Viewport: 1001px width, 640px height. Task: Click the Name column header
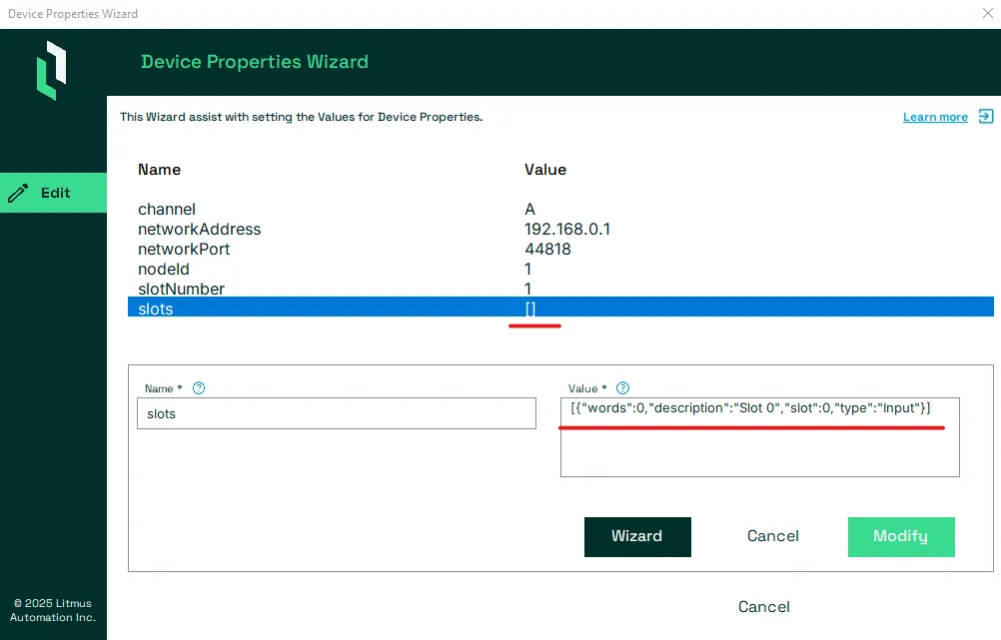(x=160, y=170)
